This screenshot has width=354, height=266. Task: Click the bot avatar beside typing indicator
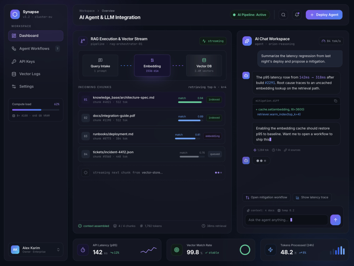point(246,161)
